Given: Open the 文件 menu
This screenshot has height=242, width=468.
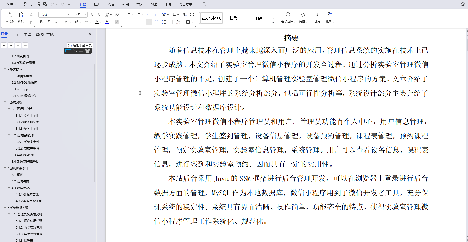Looking at the screenshot, I should (x=10, y=4).
